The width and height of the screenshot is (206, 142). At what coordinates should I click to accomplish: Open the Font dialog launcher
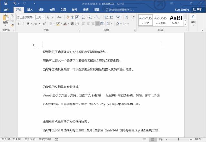point(79,31)
